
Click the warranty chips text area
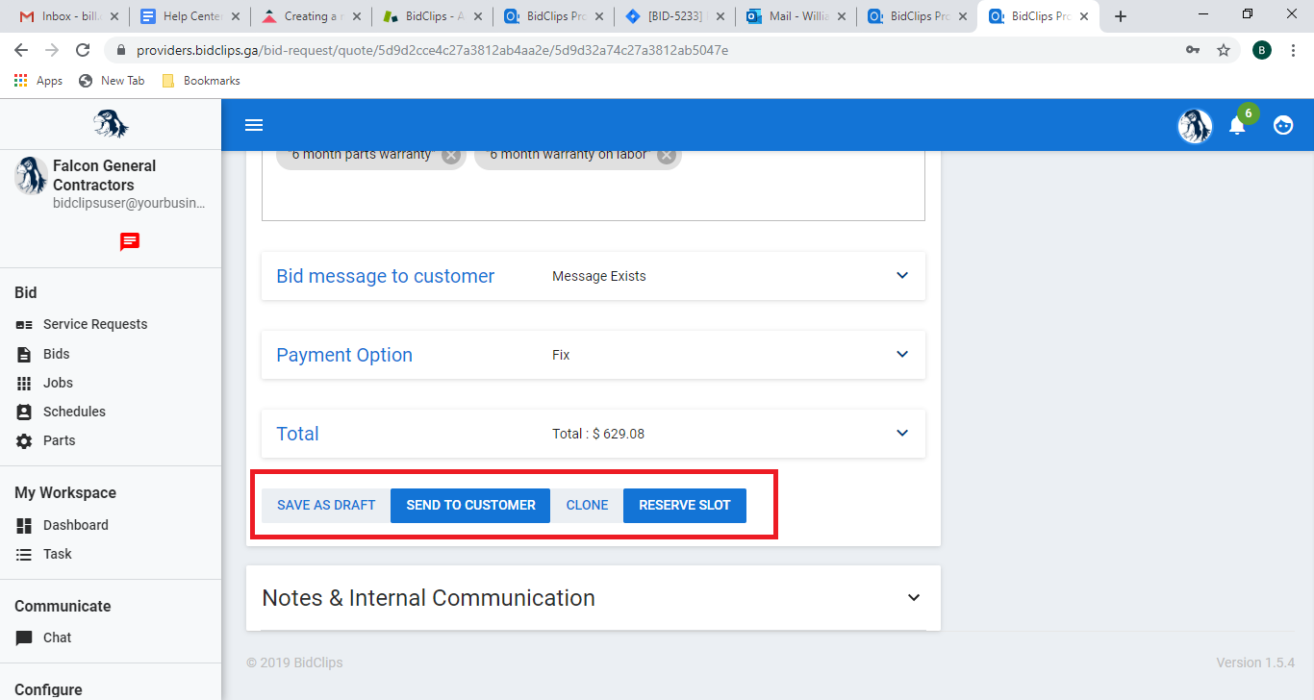tap(594, 186)
